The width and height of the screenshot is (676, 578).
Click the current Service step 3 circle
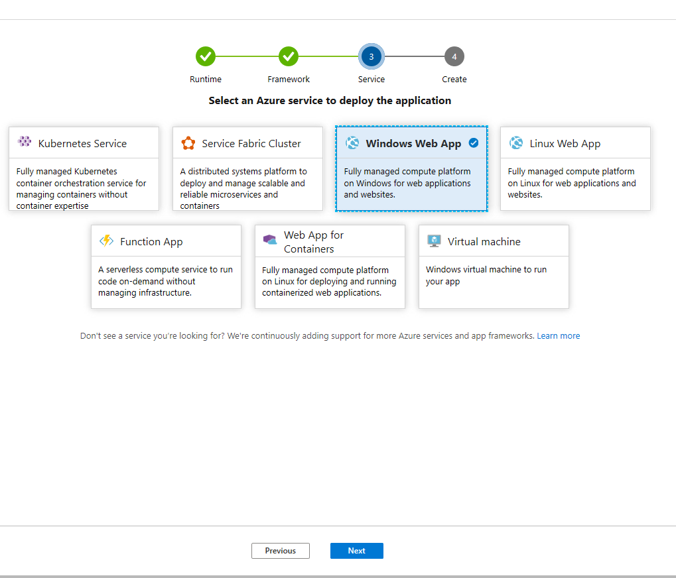372,57
